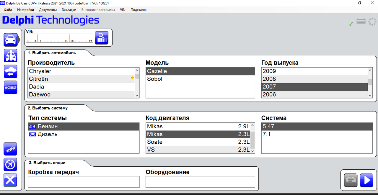Open the multi-car systems scan icon
Viewport: 378px width, 195px height.
pyautogui.click(x=10, y=56)
